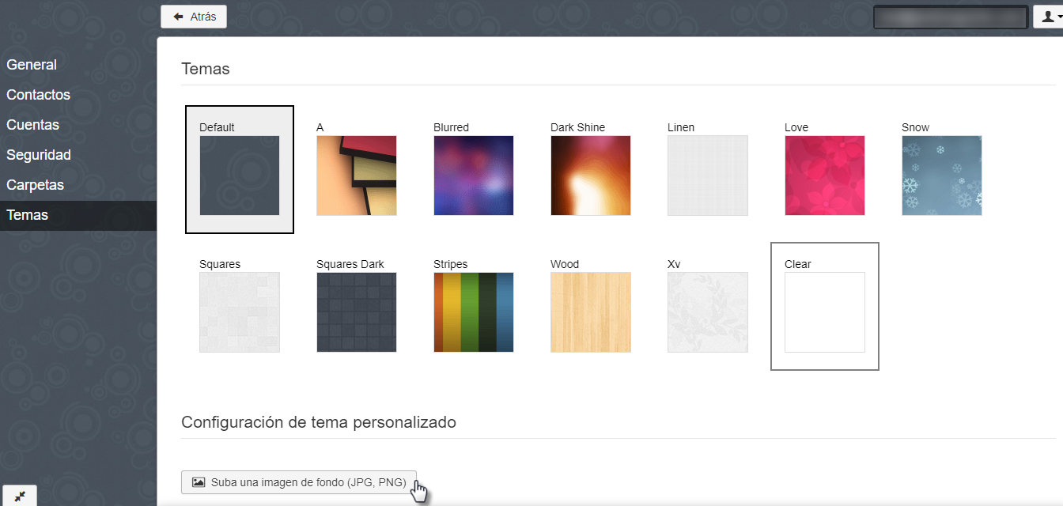Pick the Dark Shine theme
The height and width of the screenshot is (506, 1063).
[x=590, y=176]
